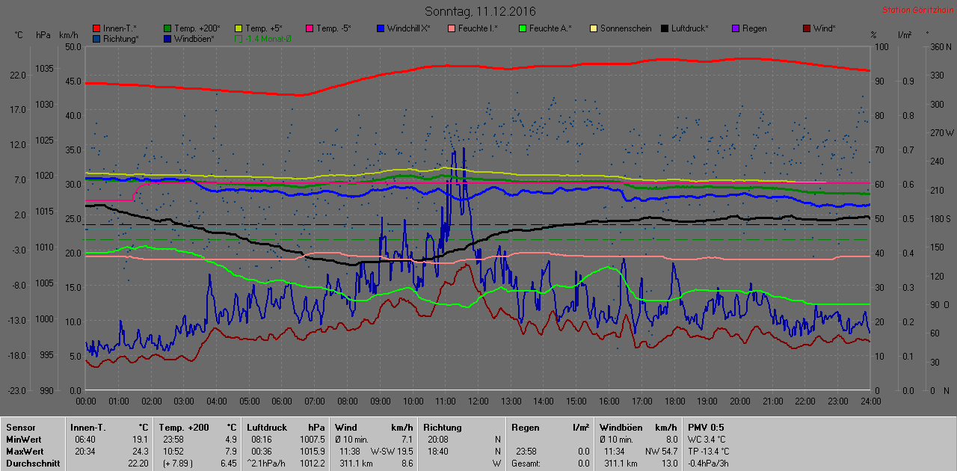The image size is (957, 471).
Task: Select the 'Feuchte I.*' legend label
Action: [x=477, y=28]
